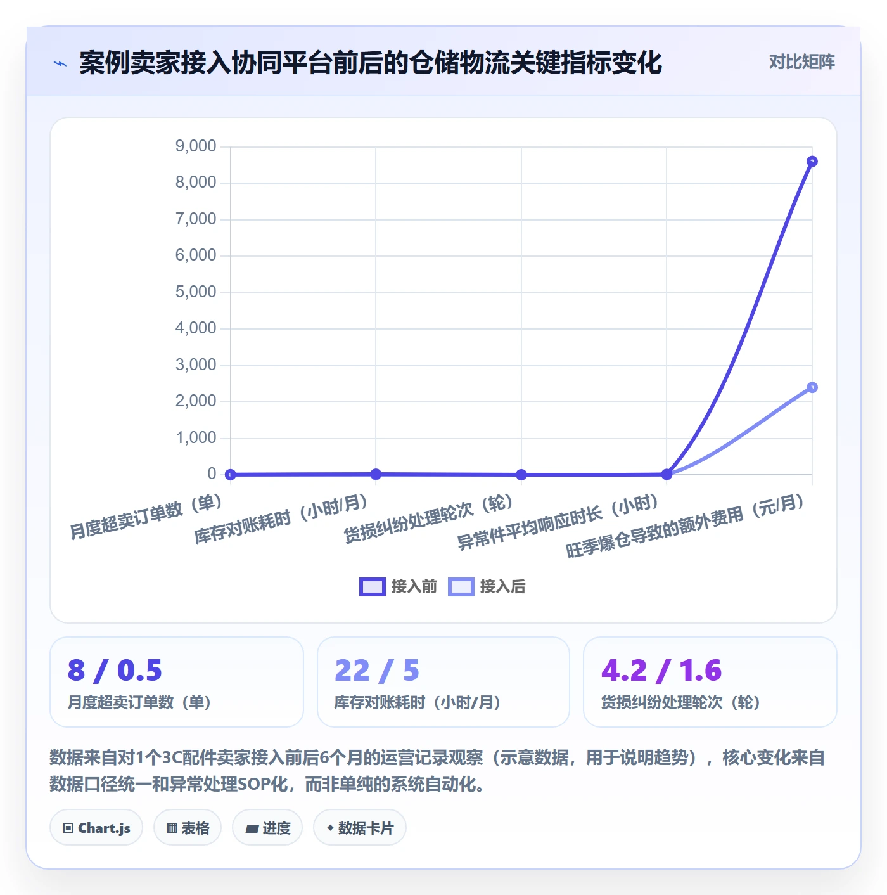Click the Chart.js chip's square icon
Image resolution: width=887 pixels, height=895 pixels.
click(68, 828)
